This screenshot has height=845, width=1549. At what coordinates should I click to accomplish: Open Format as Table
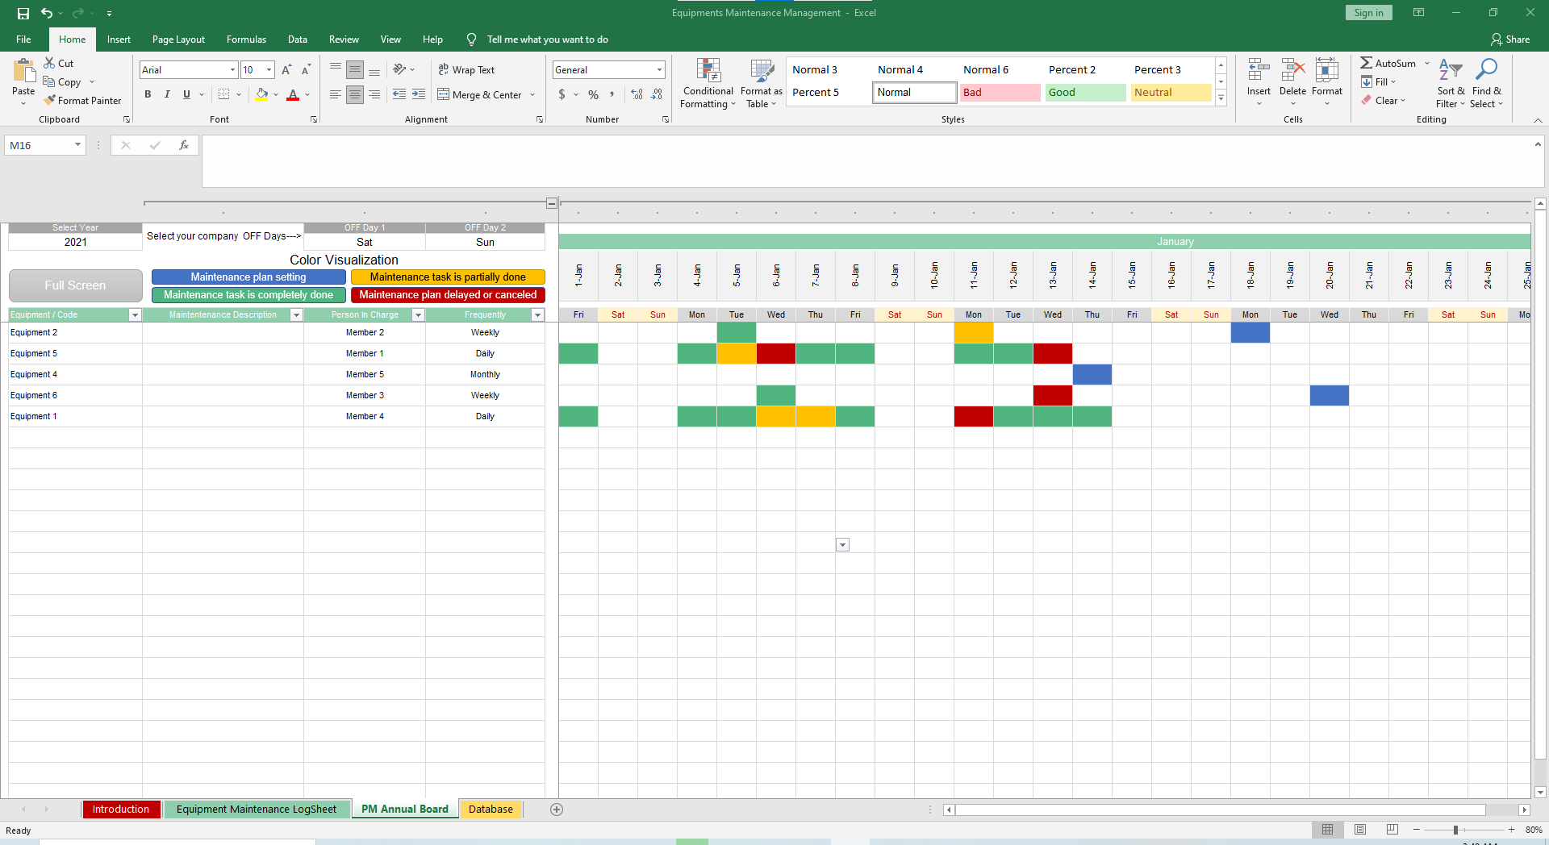tap(762, 83)
